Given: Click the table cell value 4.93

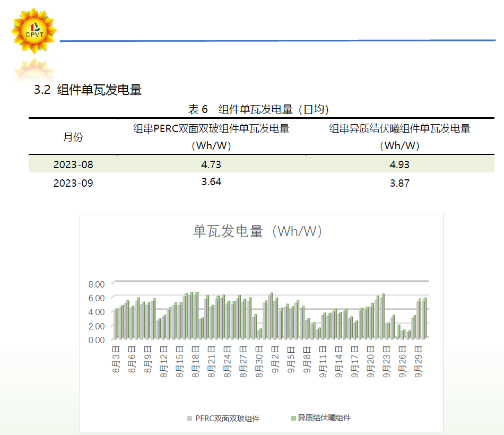Looking at the screenshot, I should point(399,164).
